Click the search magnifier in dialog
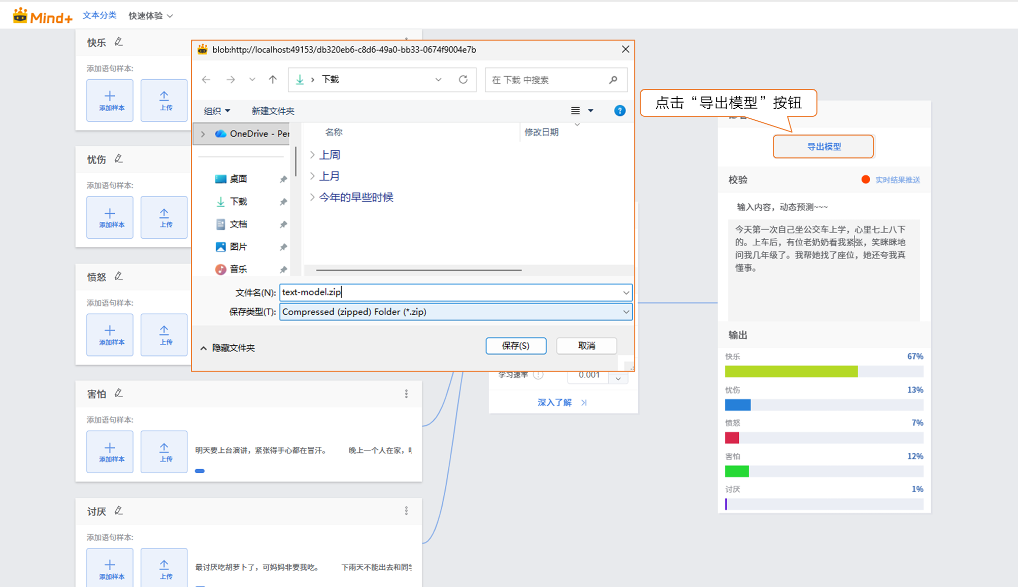The height and width of the screenshot is (587, 1018). click(613, 80)
